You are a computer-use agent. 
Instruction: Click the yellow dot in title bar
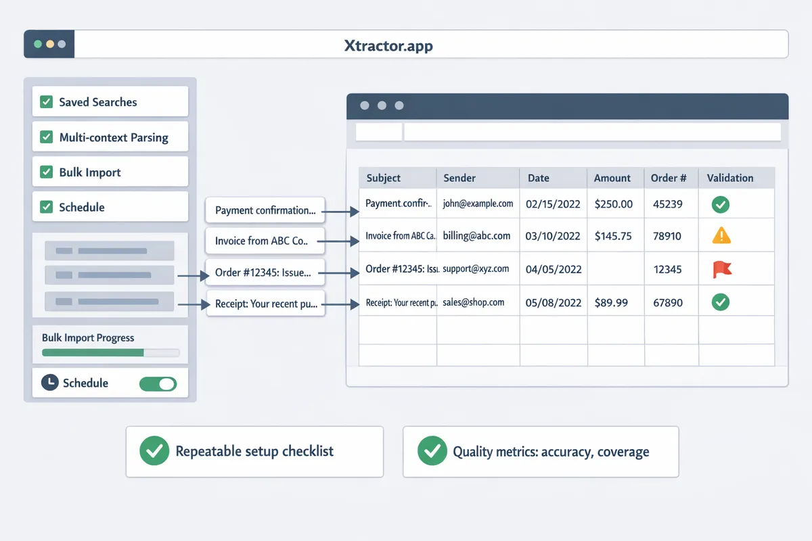point(49,44)
